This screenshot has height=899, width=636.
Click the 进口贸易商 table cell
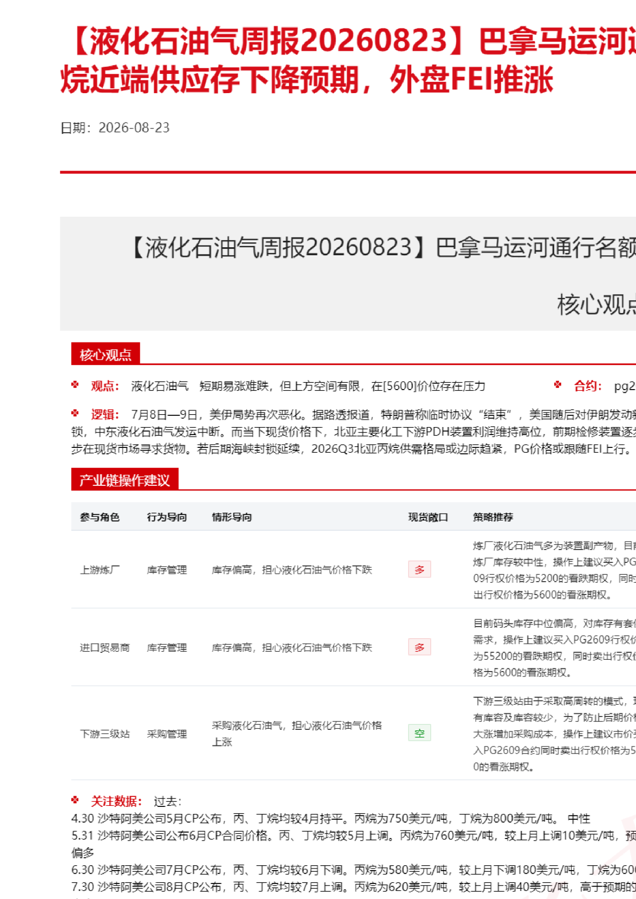(105, 647)
